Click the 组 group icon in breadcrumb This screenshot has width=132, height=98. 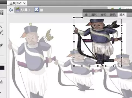37,10
